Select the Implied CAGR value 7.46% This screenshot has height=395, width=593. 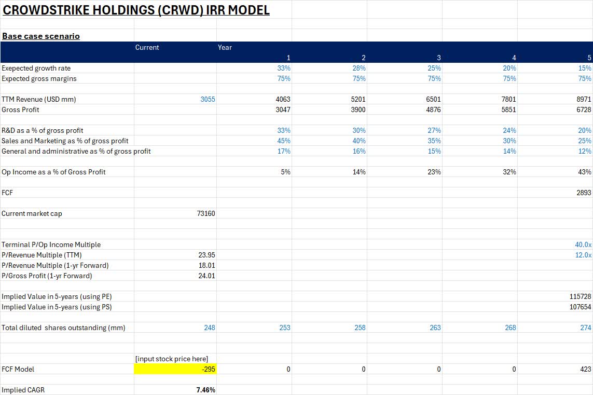pyautogui.click(x=204, y=390)
